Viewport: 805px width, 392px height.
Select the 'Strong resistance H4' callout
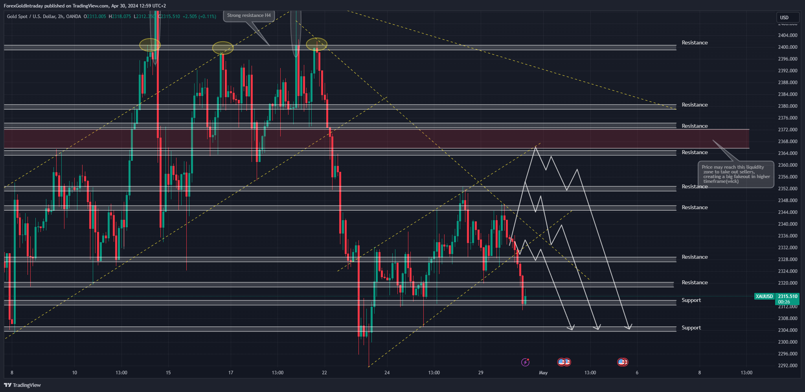(x=249, y=16)
